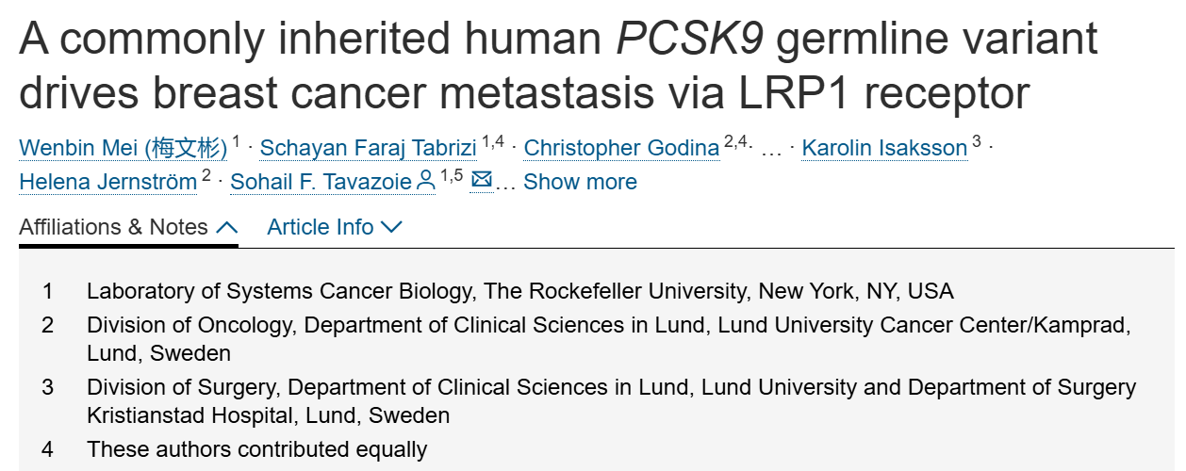Select the Rockefeller University affiliation line
This screenshot has width=1186, height=471.
pos(520,291)
